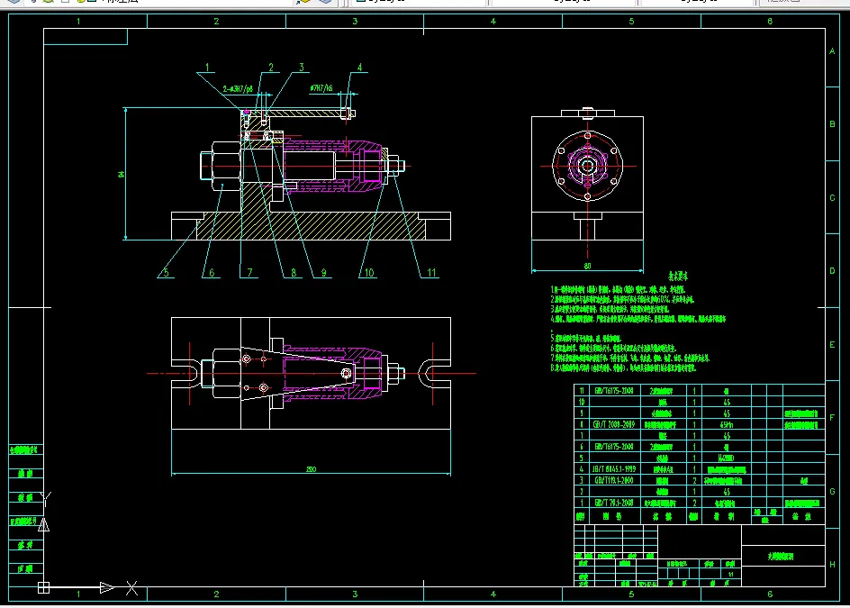
Task: Select the 80 width dimension under the side view
Action: tap(587, 266)
